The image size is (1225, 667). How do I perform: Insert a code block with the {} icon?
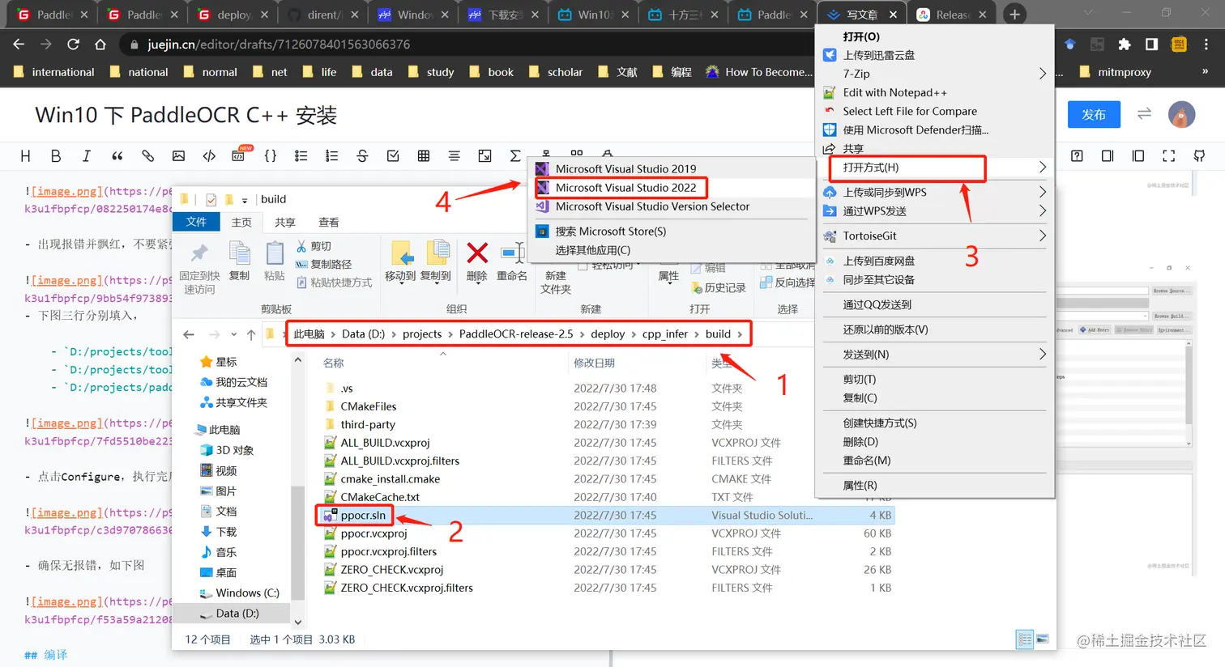[271, 156]
